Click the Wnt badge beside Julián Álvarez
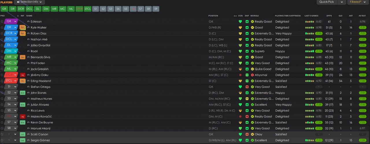 (x=23, y=105)
